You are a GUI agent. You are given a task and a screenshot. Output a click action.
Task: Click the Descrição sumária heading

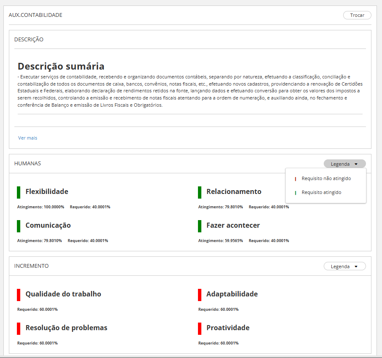point(61,66)
